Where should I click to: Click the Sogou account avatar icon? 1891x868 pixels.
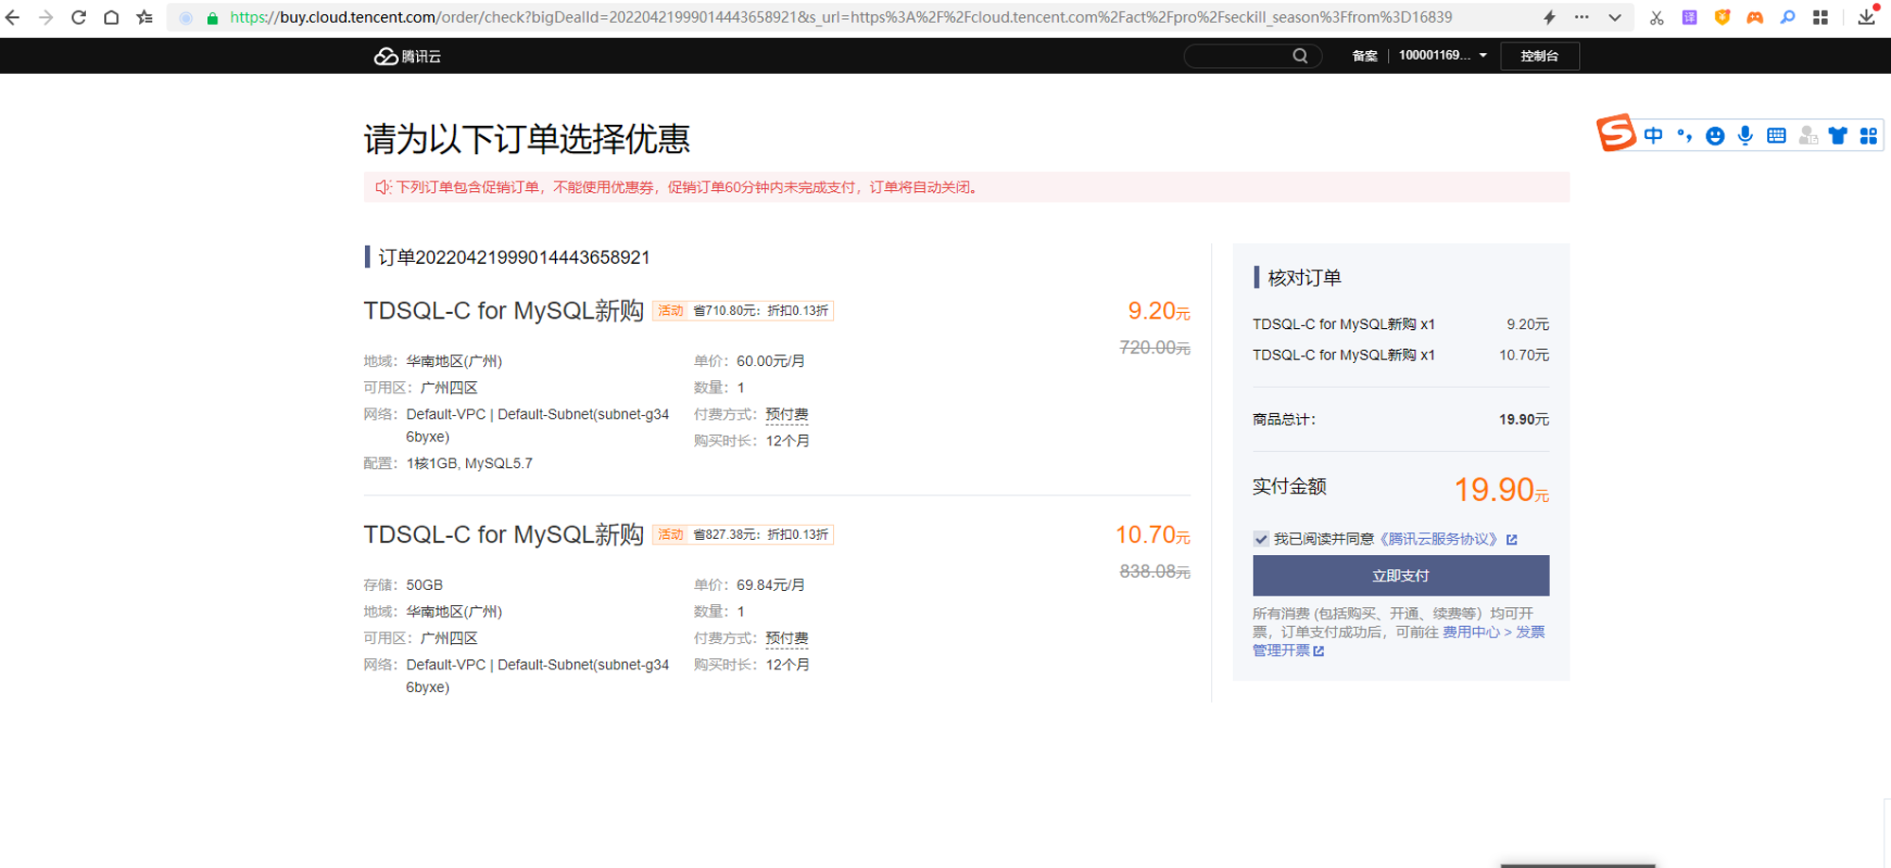click(1808, 135)
